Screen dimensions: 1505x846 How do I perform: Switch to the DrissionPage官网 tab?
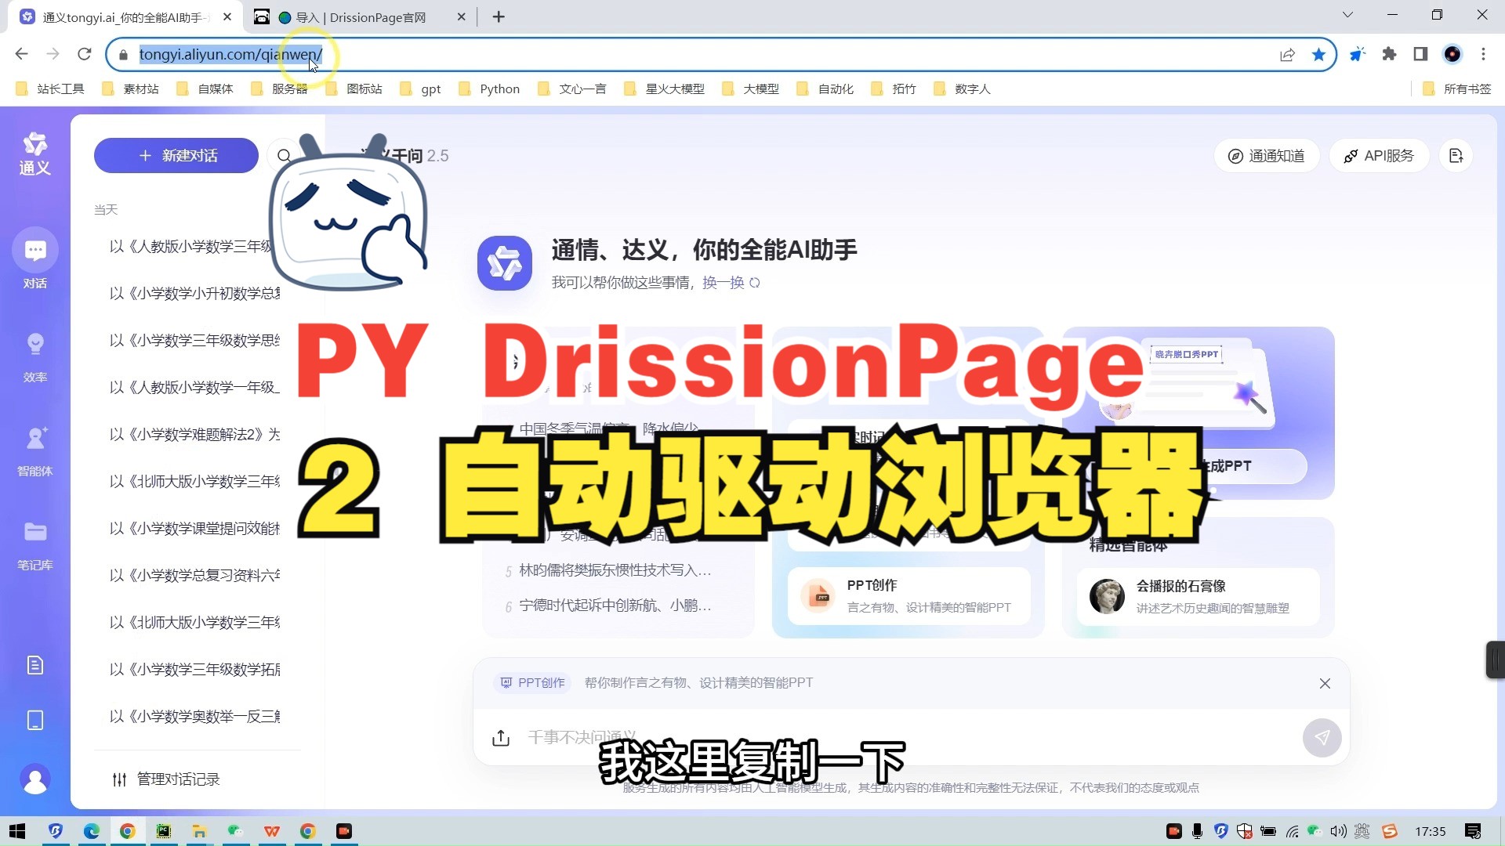click(x=361, y=16)
